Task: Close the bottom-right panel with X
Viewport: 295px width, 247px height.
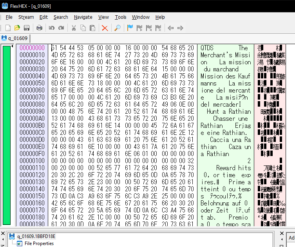Action: [282, 233]
